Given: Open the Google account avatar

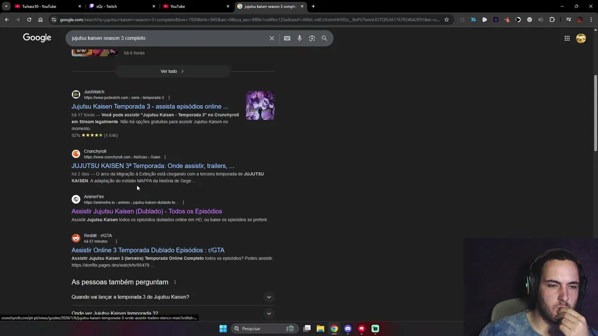Looking at the screenshot, I should [x=581, y=38].
